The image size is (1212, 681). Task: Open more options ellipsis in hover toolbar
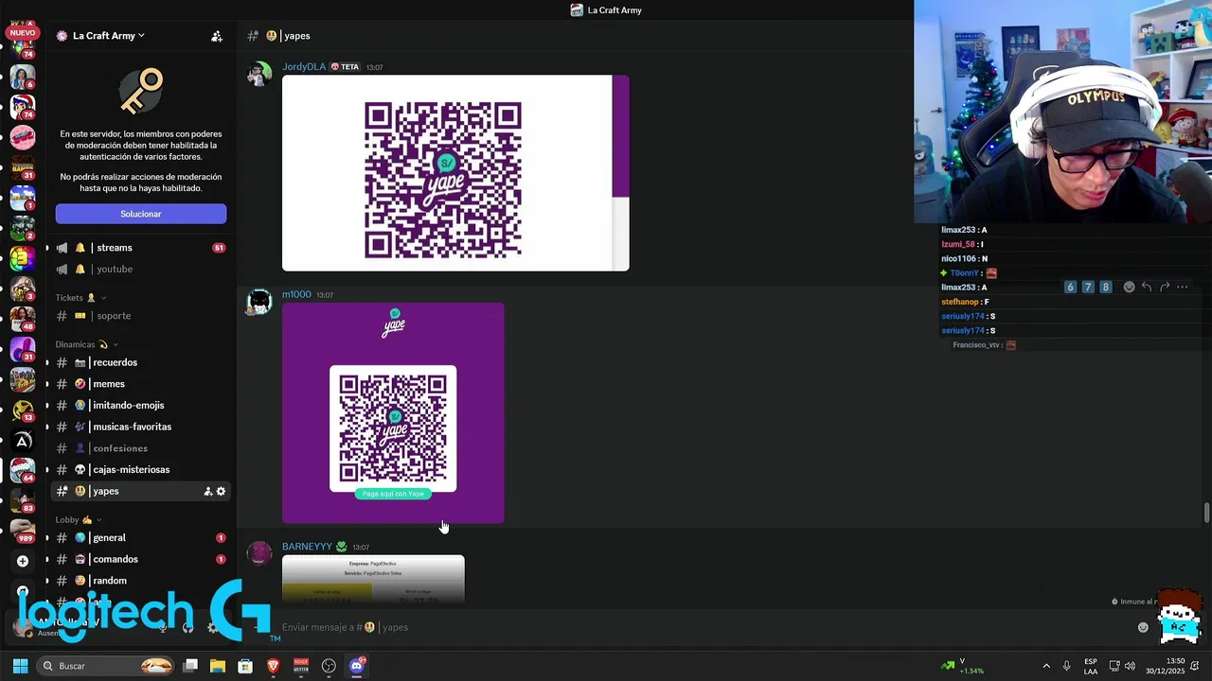coord(1182,287)
